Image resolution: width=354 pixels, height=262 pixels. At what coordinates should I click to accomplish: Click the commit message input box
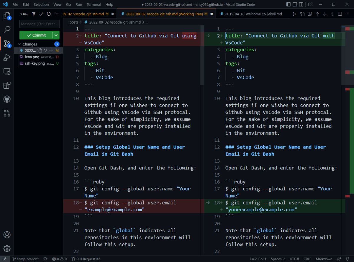40,24
